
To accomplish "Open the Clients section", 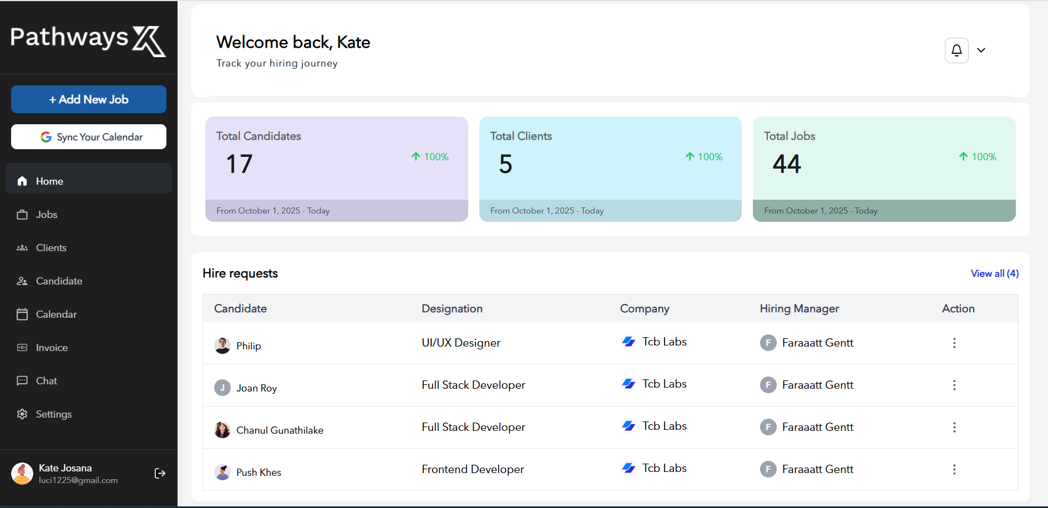I will [x=89, y=248].
